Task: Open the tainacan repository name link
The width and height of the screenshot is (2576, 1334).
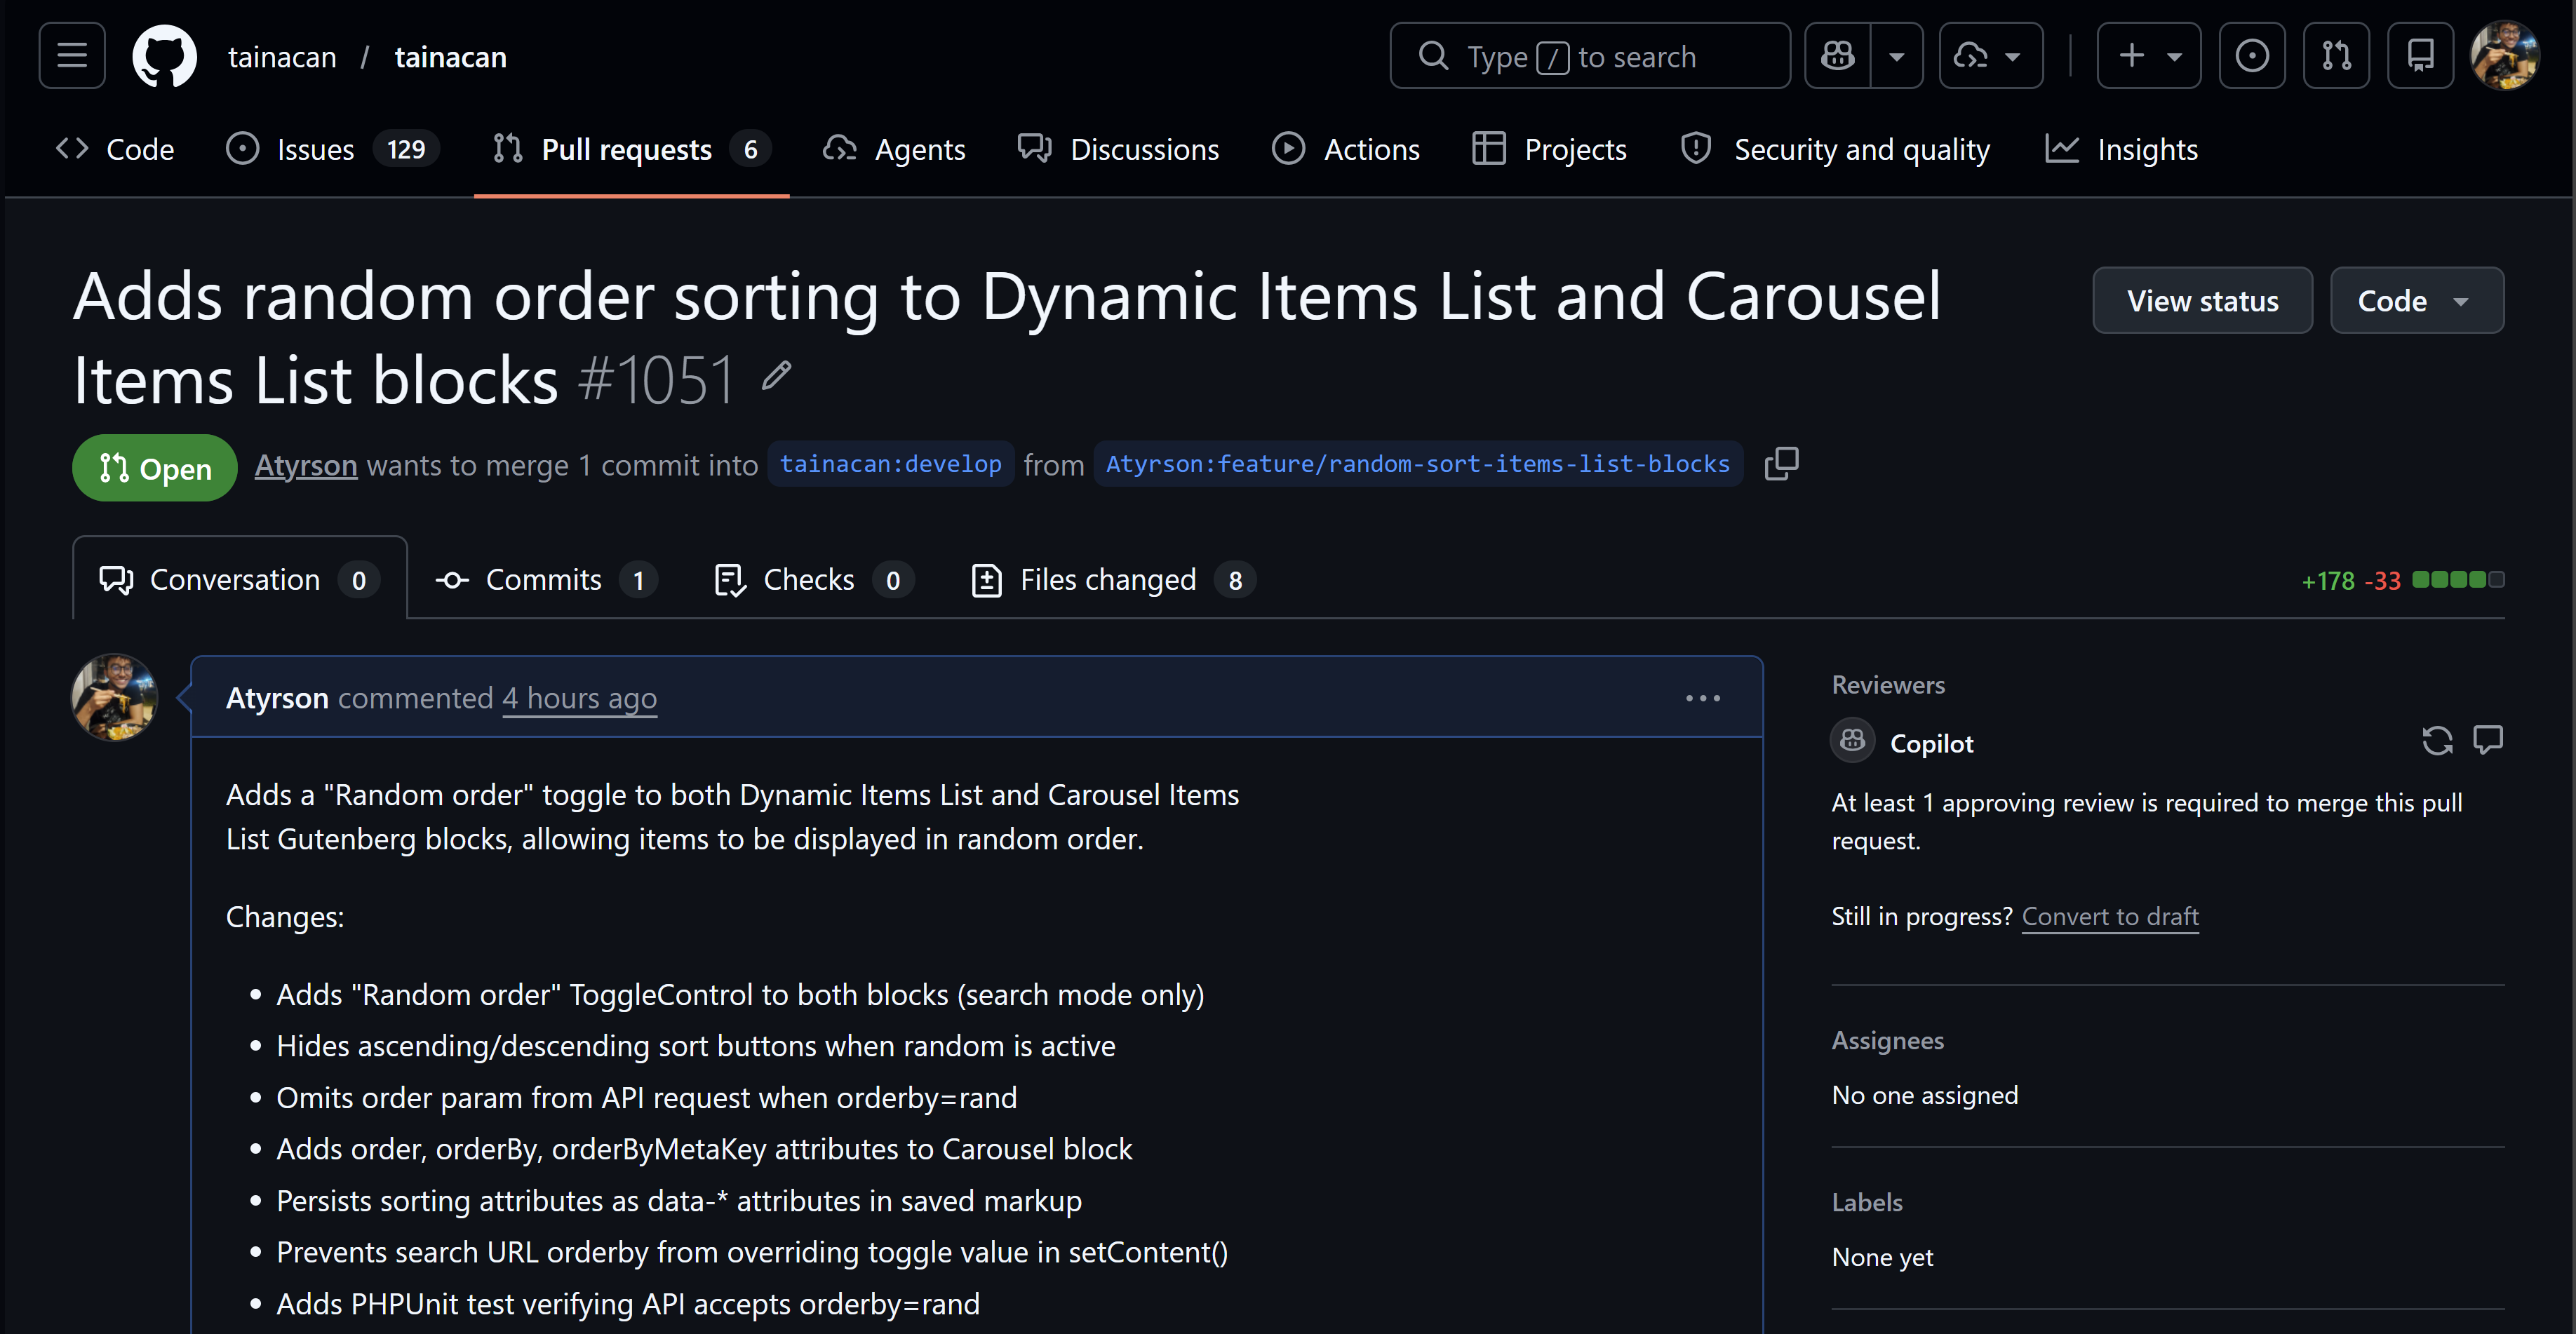Action: [450, 57]
